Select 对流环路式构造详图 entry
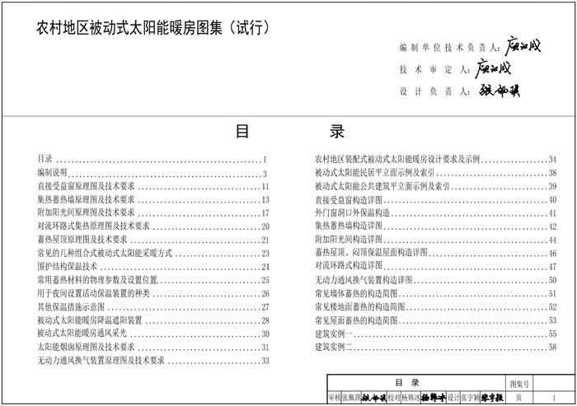 (436, 266)
